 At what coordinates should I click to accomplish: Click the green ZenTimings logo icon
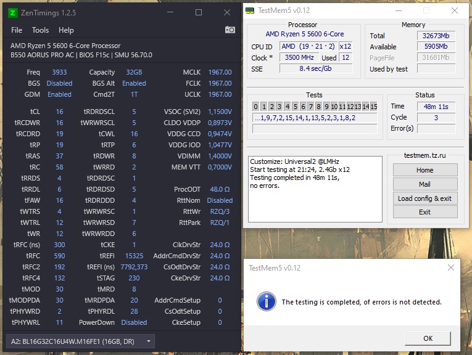[x=12, y=13]
